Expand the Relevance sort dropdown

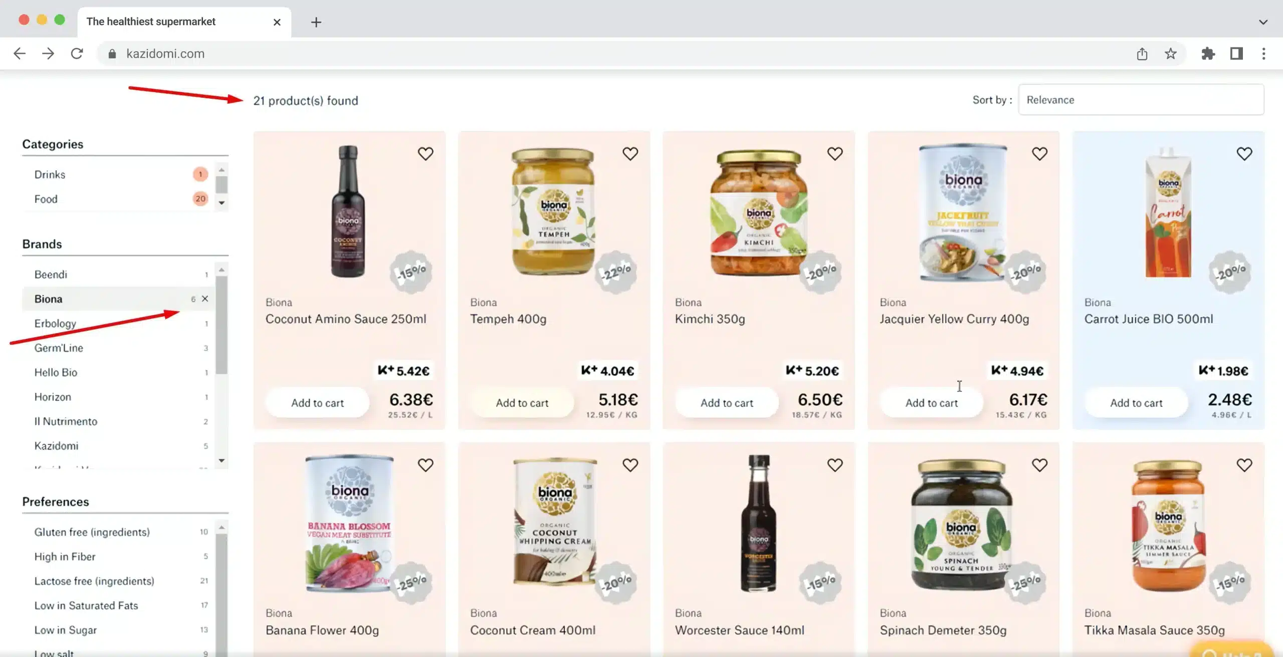1141,99
